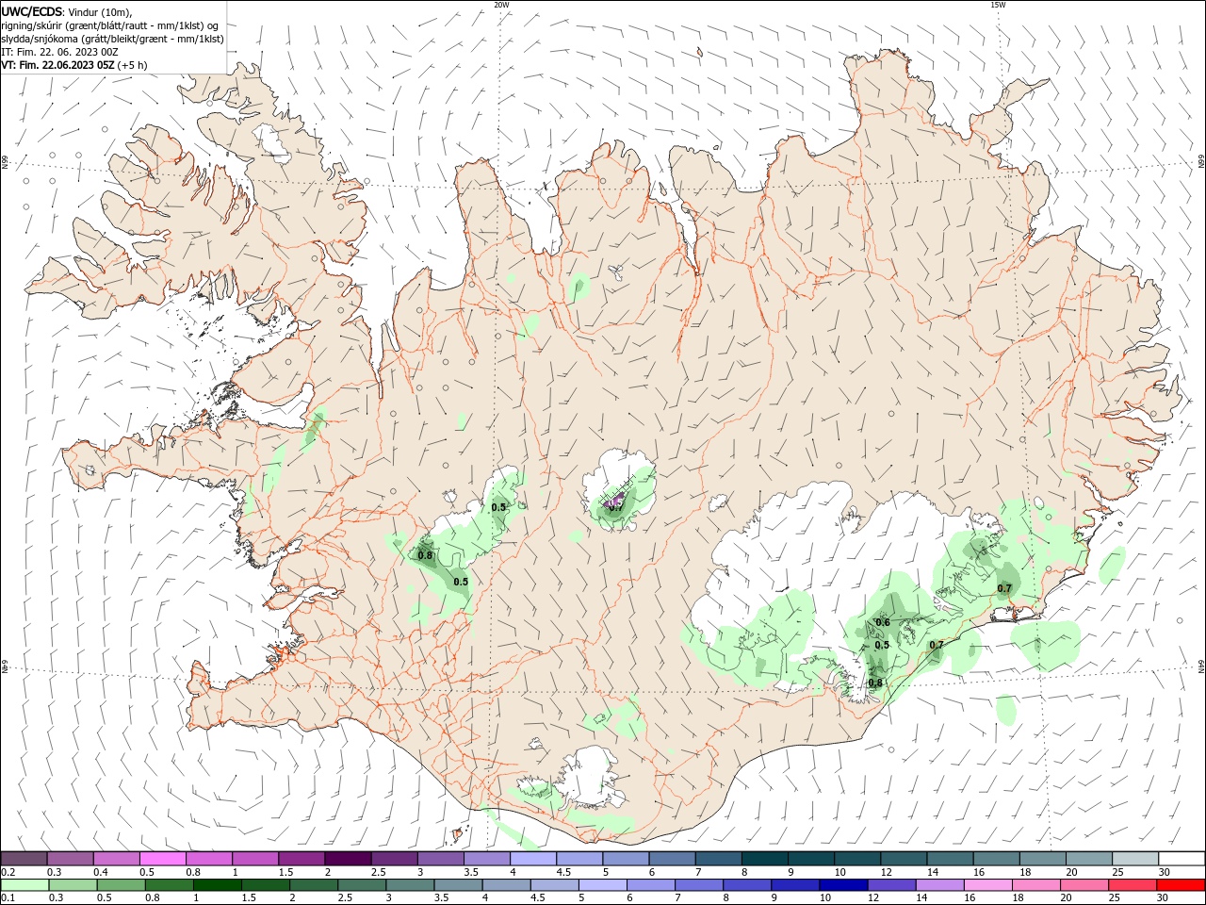Click the 'IT: Fim. 22. 06. 2023 00Z' line
This screenshot has width=1206, height=905.
point(59,52)
